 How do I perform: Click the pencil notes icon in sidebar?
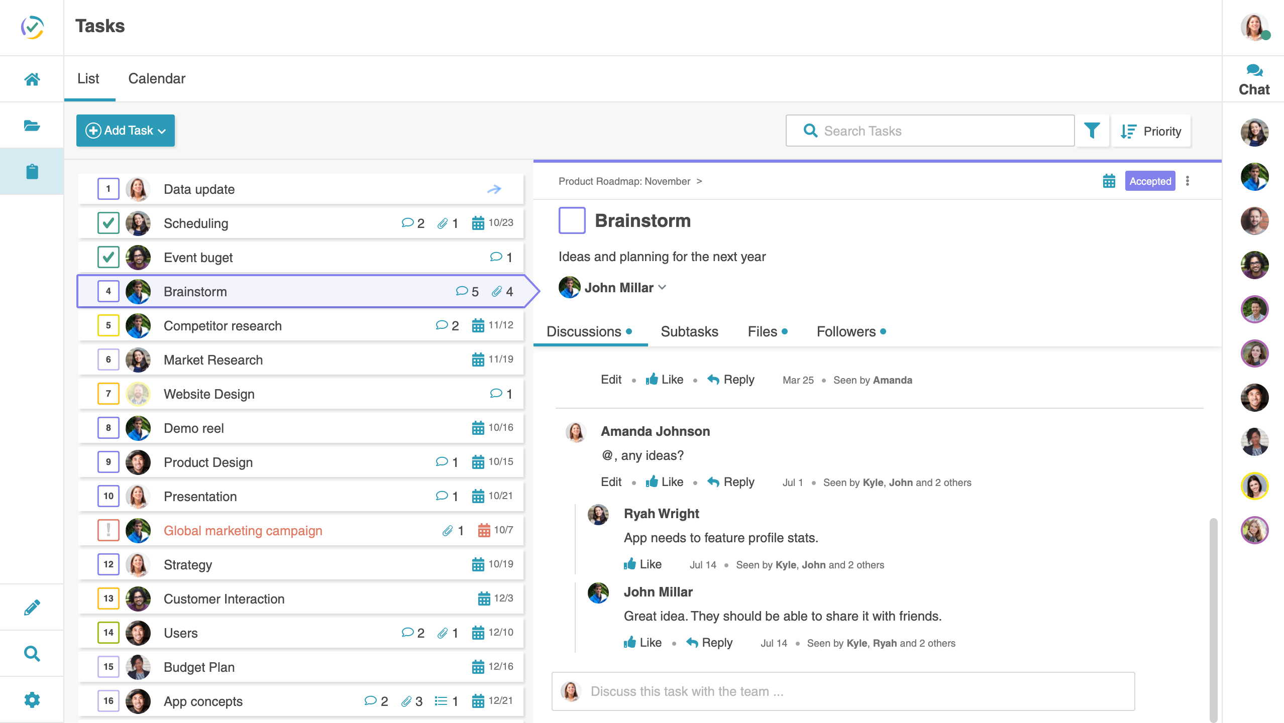(x=32, y=608)
